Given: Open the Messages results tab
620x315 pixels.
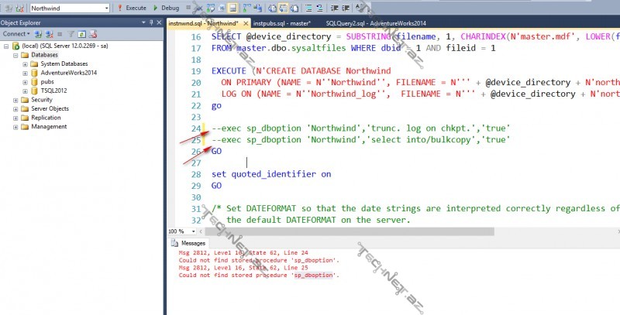Looking at the screenshot, I should coord(192,243).
